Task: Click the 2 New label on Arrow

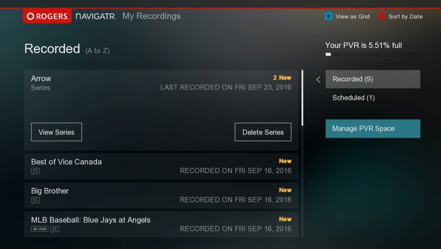Action: [282, 78]
